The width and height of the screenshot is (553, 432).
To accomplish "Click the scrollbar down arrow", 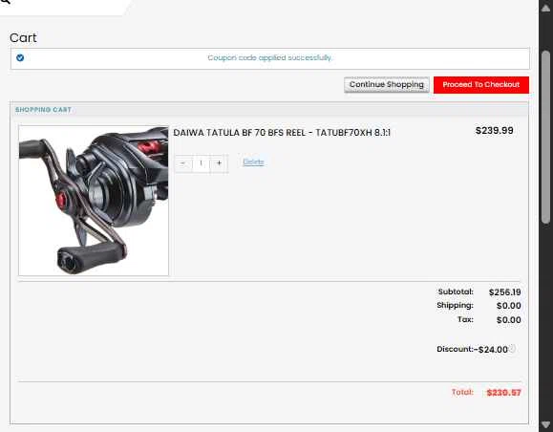I will (545, 424).
